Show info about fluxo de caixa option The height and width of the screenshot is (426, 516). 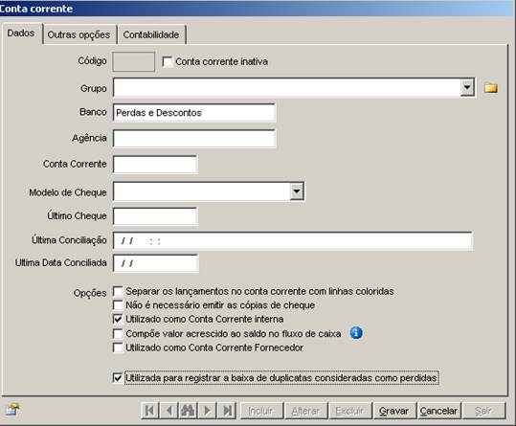[356, 333]
